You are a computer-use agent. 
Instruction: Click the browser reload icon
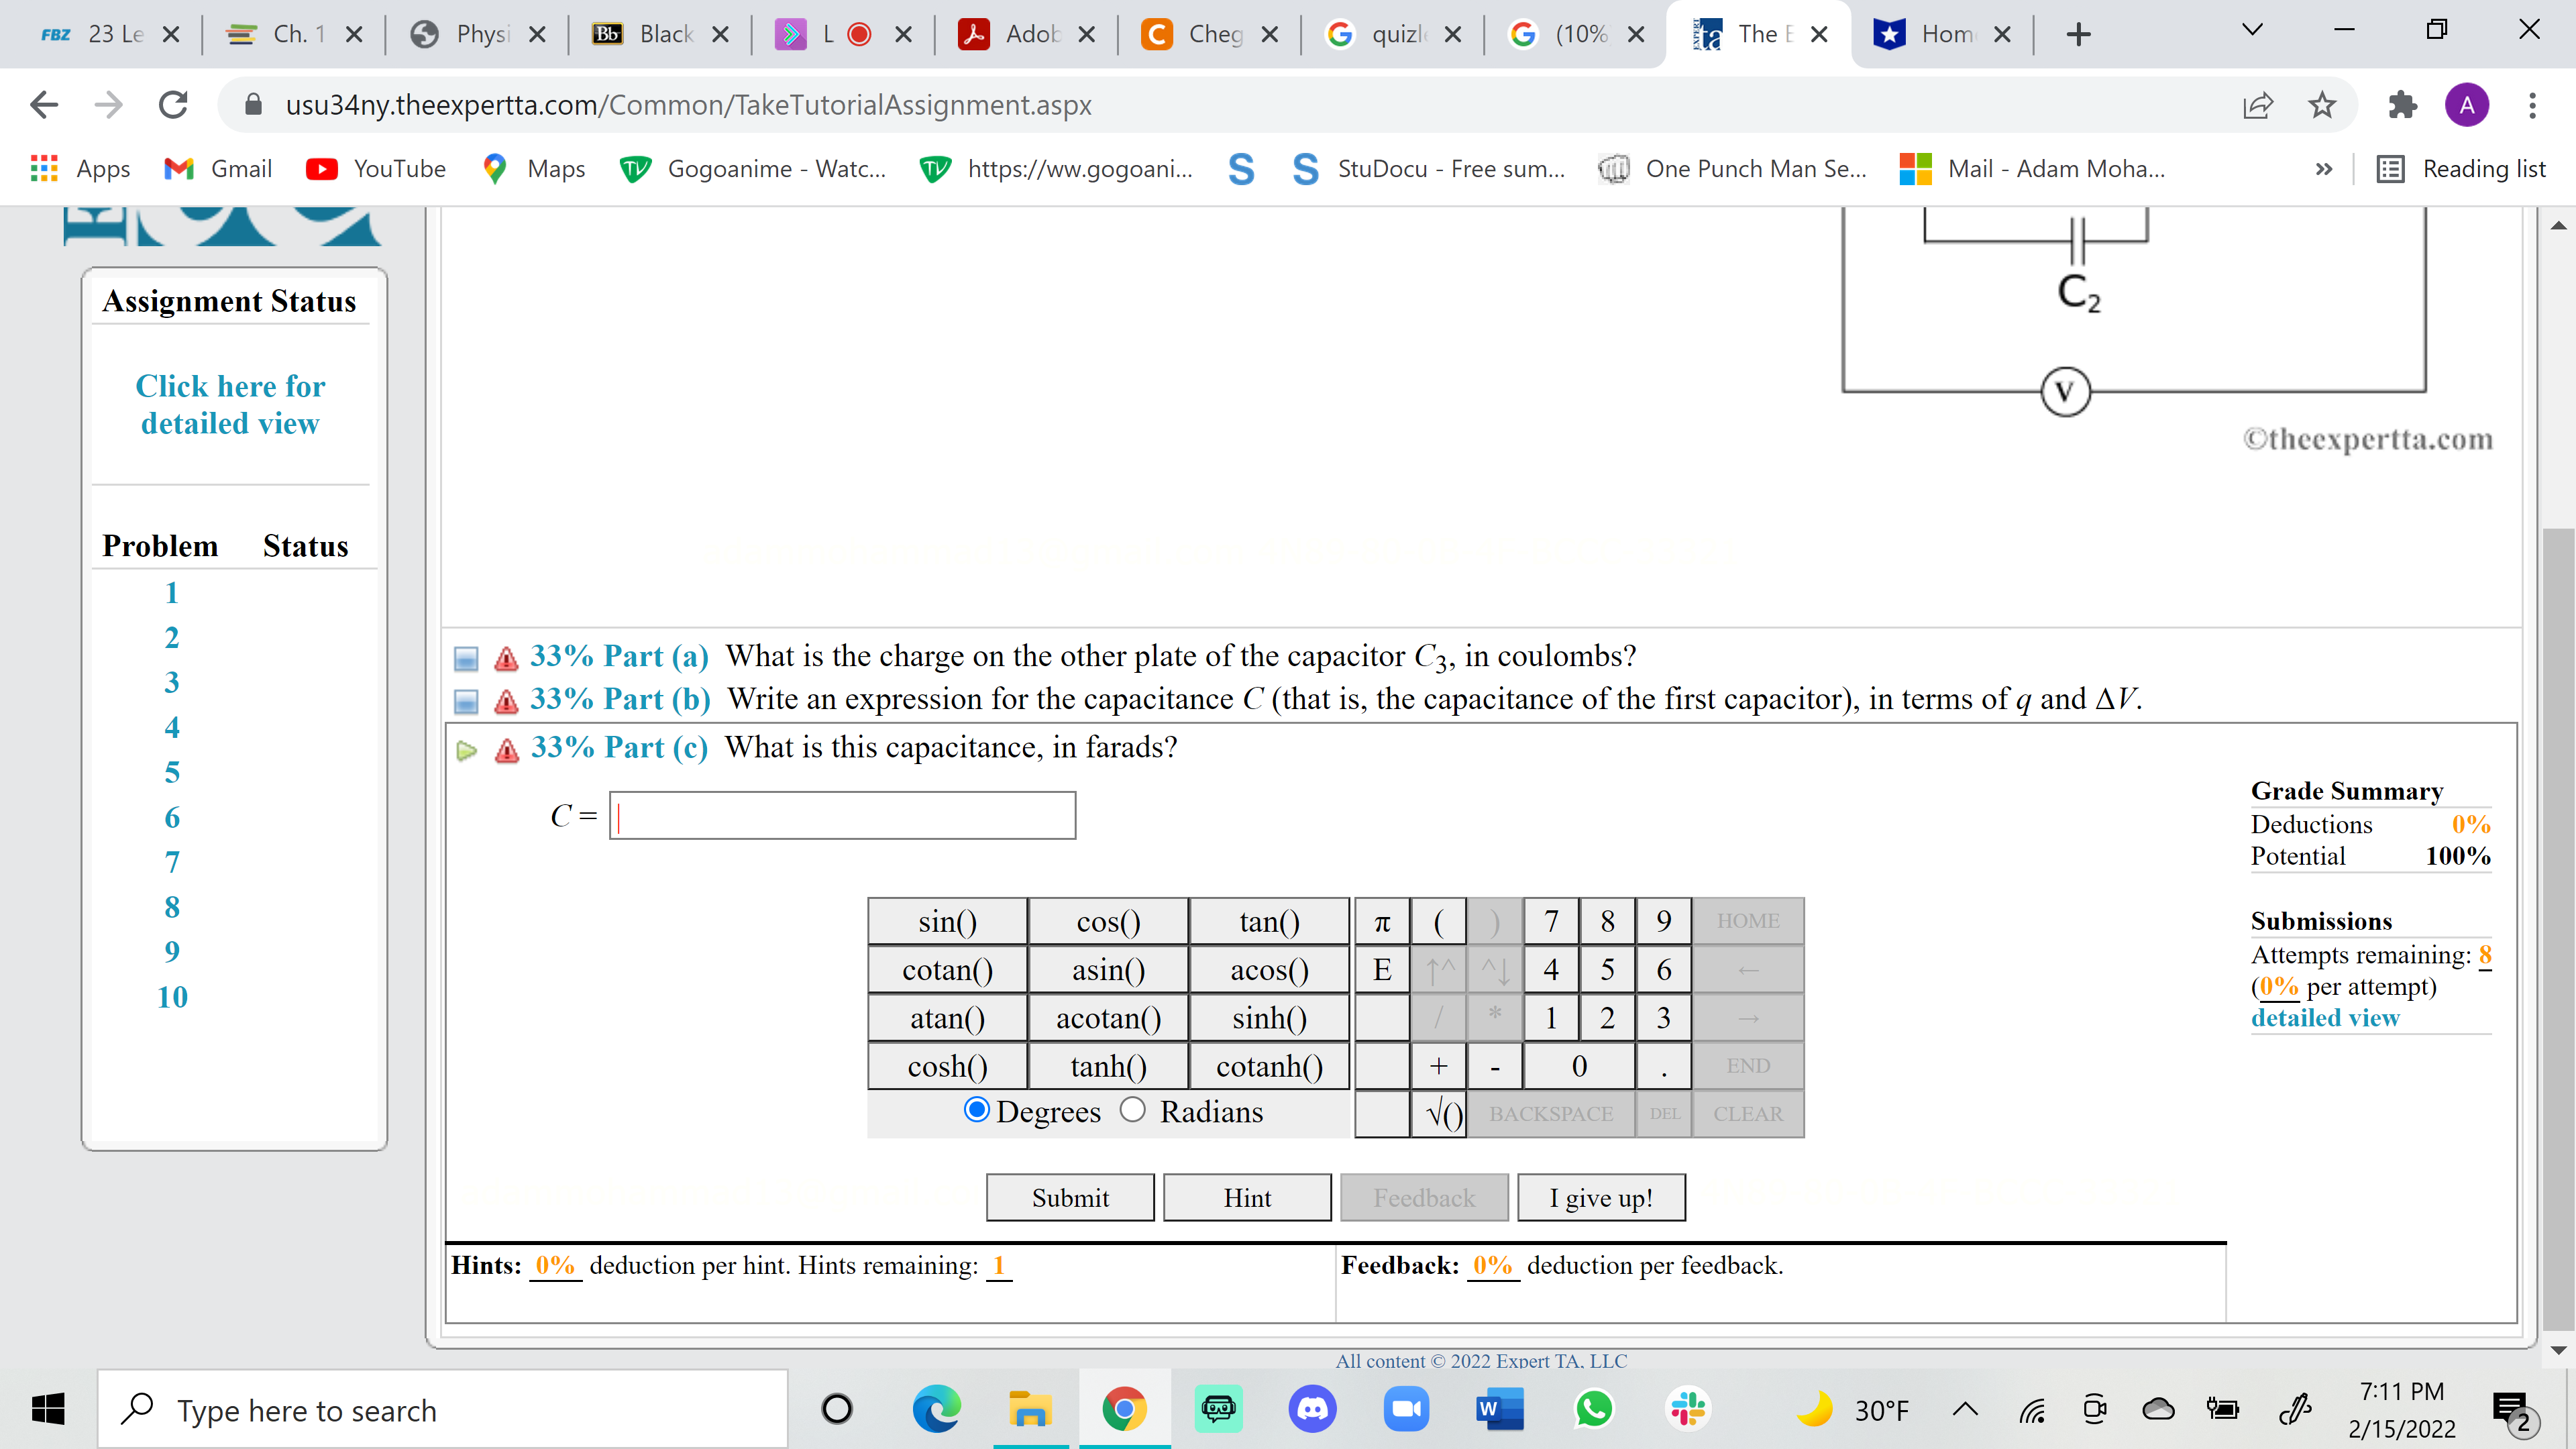tap(173, 105)
